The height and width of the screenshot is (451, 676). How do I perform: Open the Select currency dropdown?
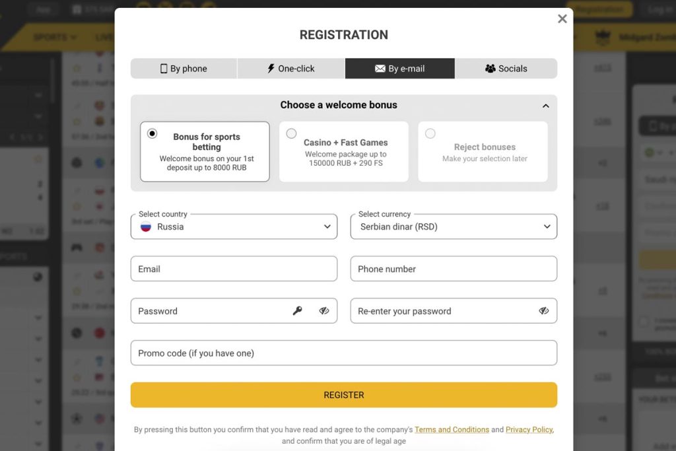pyautogui.click(x=454, y=226)
